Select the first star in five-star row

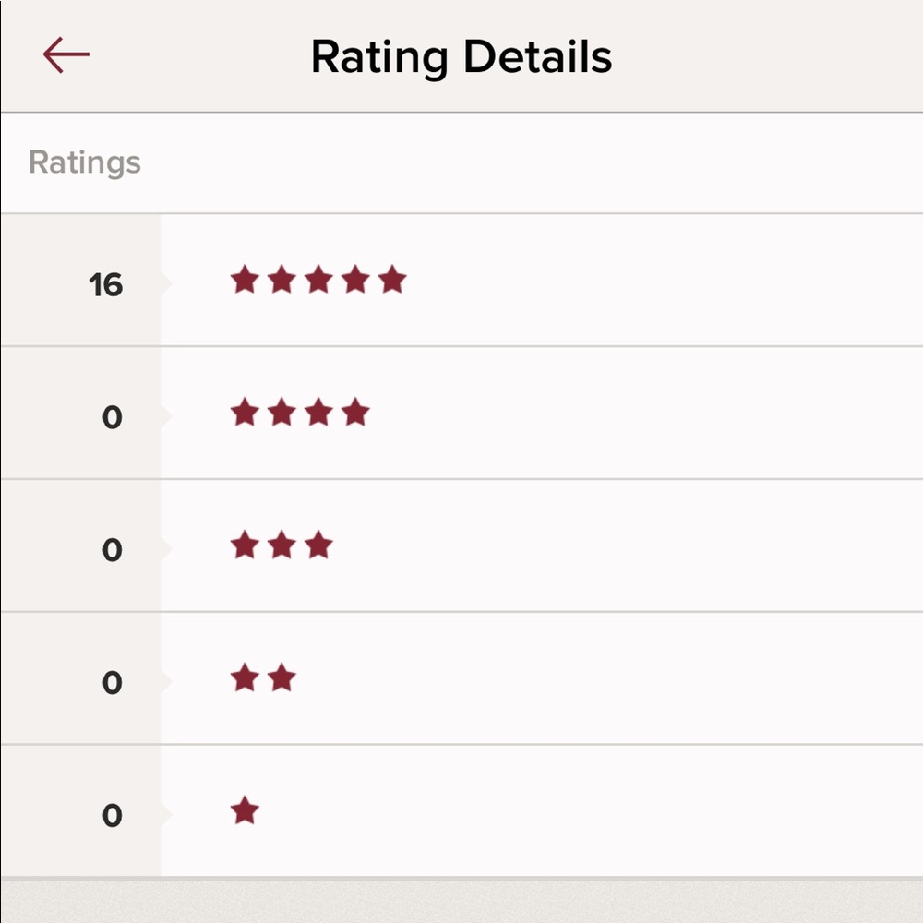pos(246,280)
